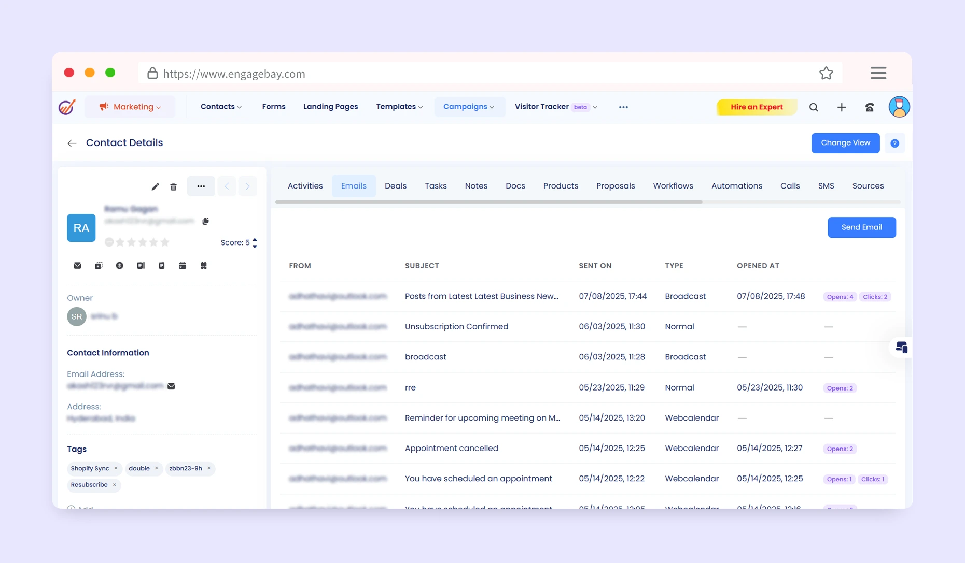Adjust score using the stepper arrows

pyautogui.click(x=255, y=243)
